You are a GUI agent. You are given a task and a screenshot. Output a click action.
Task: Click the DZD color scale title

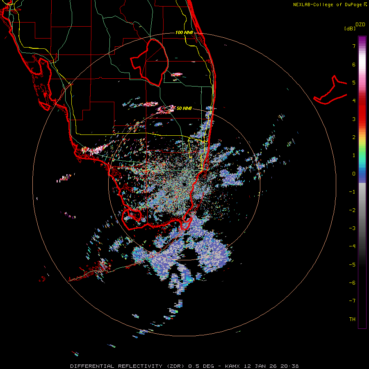(x=360, y=25)
